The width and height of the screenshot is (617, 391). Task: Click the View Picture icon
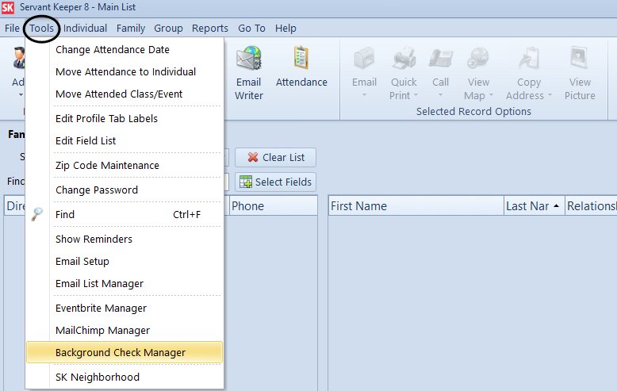(x=580, y=60)
